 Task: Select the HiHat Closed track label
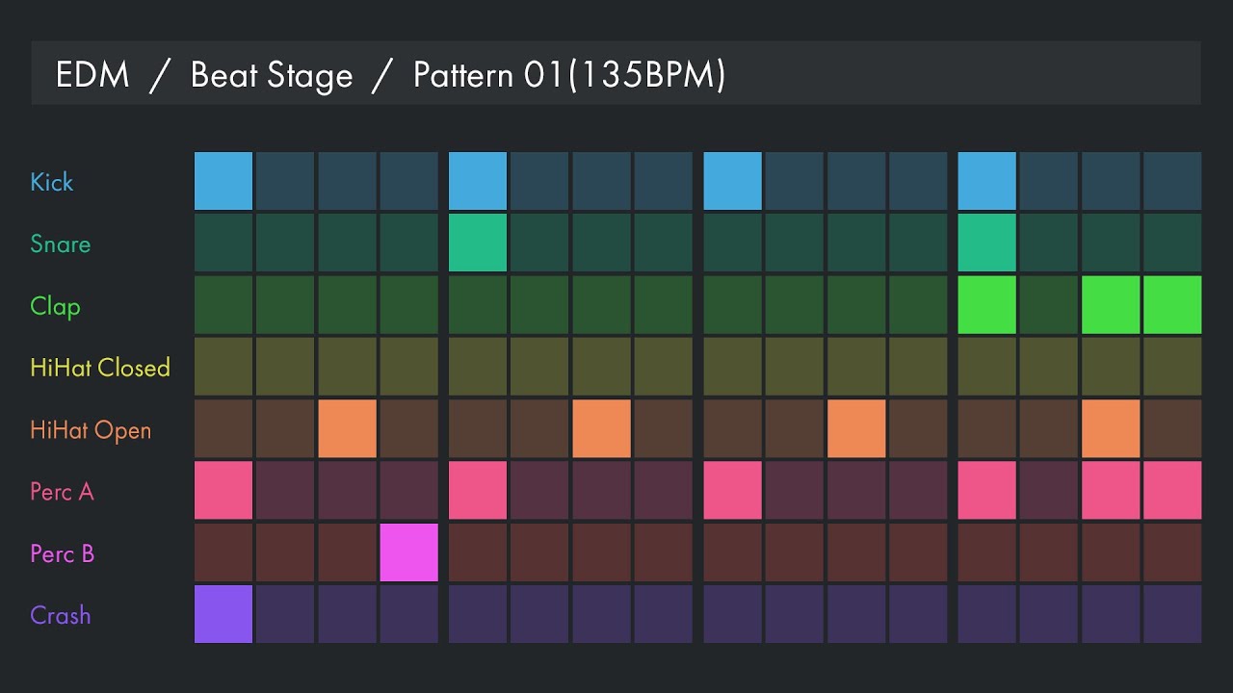(100, 368)
